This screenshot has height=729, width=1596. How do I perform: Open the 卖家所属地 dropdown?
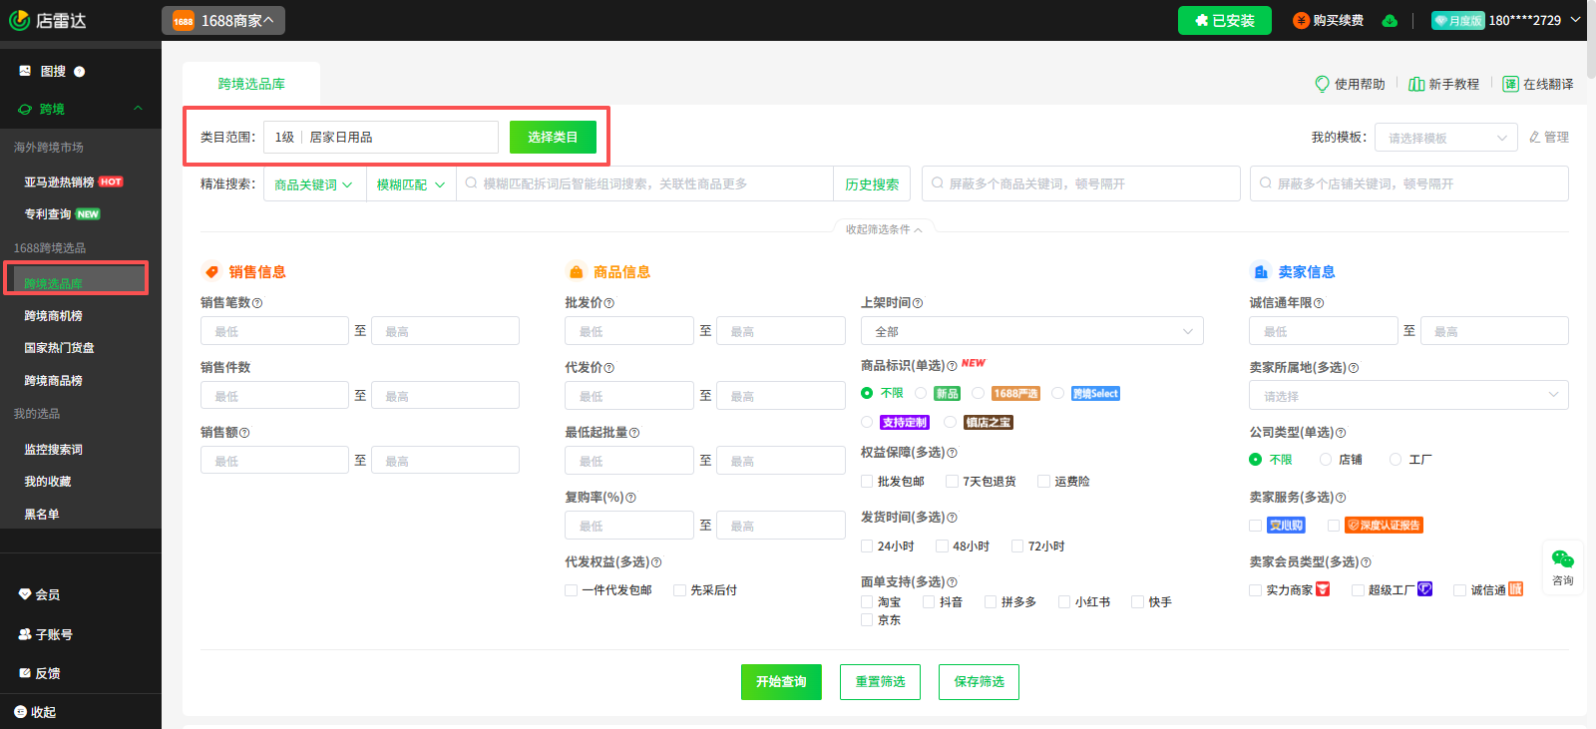tap(1407, 396)
